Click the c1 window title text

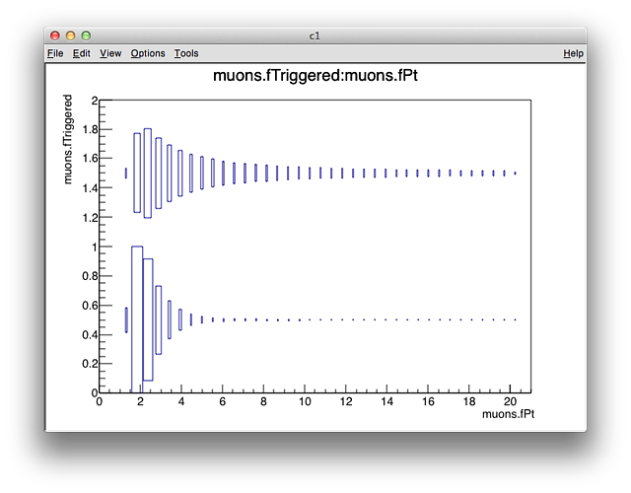(315, 35)
